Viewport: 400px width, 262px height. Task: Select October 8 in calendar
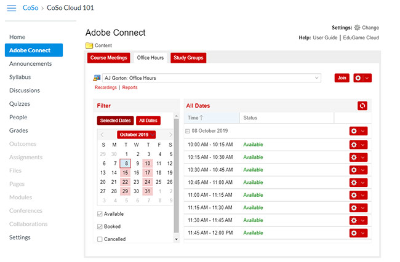tap(126, 164)
